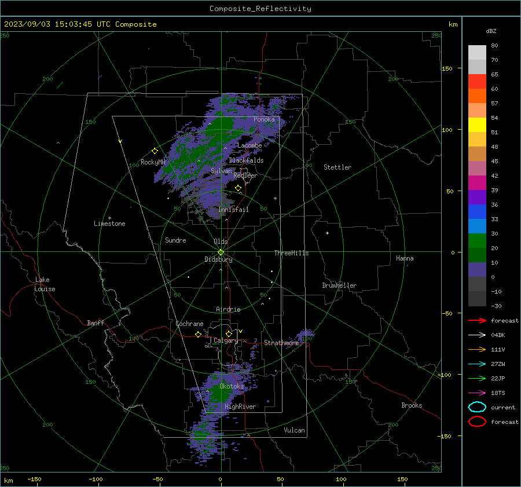Click the RockyMH label

(x=153, y=162)
